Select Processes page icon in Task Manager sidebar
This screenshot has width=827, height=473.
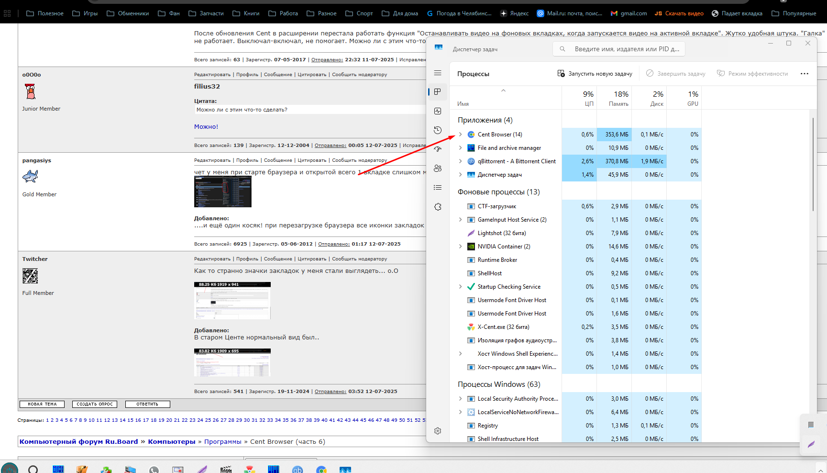click(438, 92)
